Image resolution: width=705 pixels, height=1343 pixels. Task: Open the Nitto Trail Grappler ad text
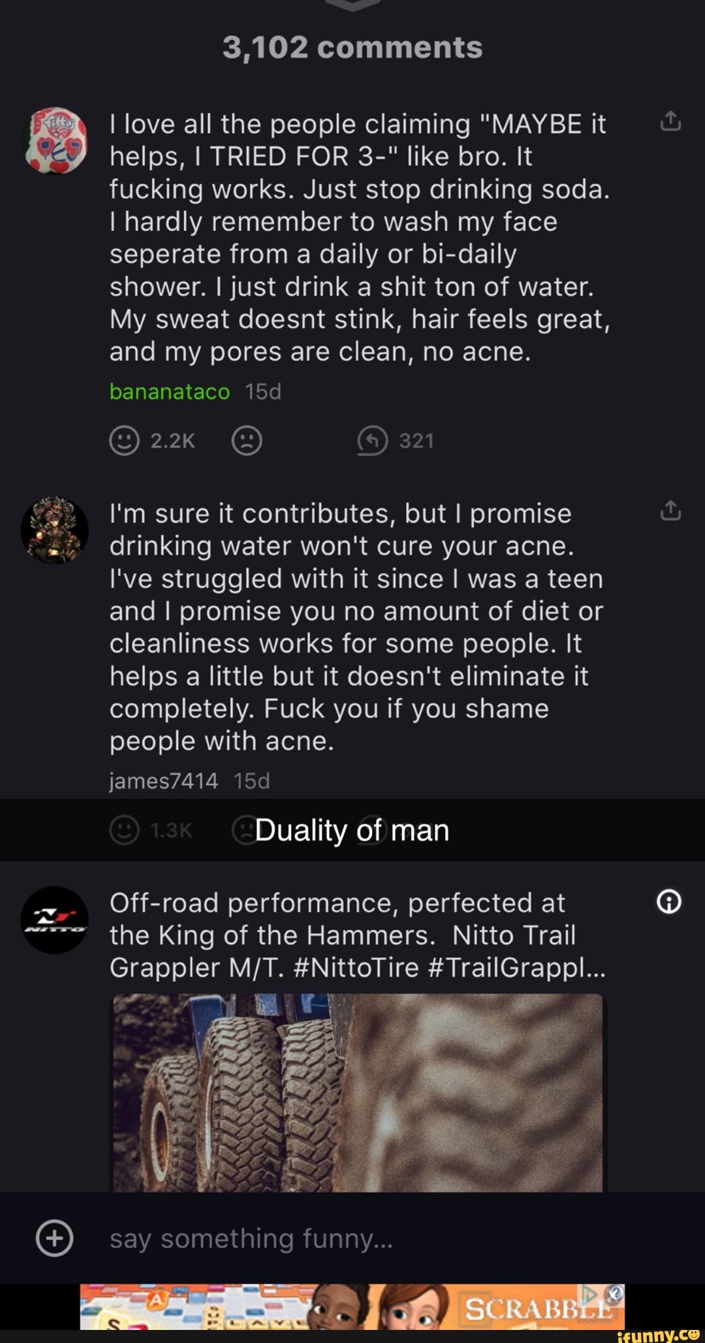(x=358, y=935)
